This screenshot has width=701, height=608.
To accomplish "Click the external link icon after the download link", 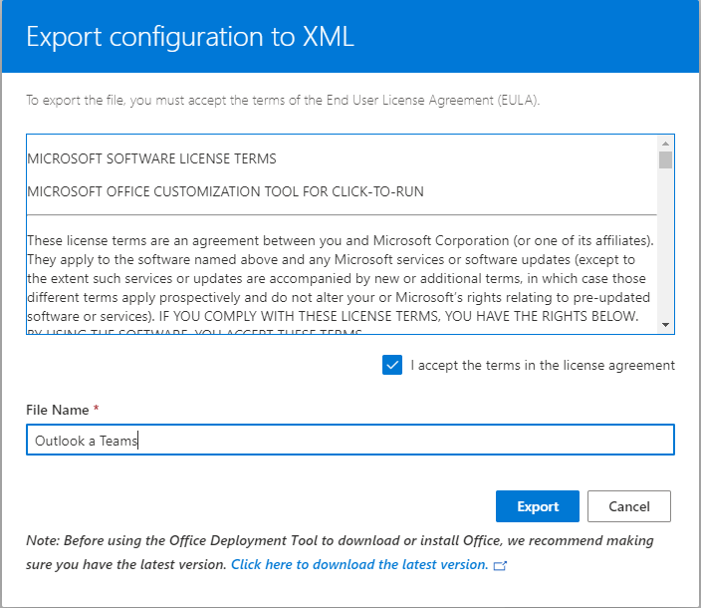I will (500, 565).
